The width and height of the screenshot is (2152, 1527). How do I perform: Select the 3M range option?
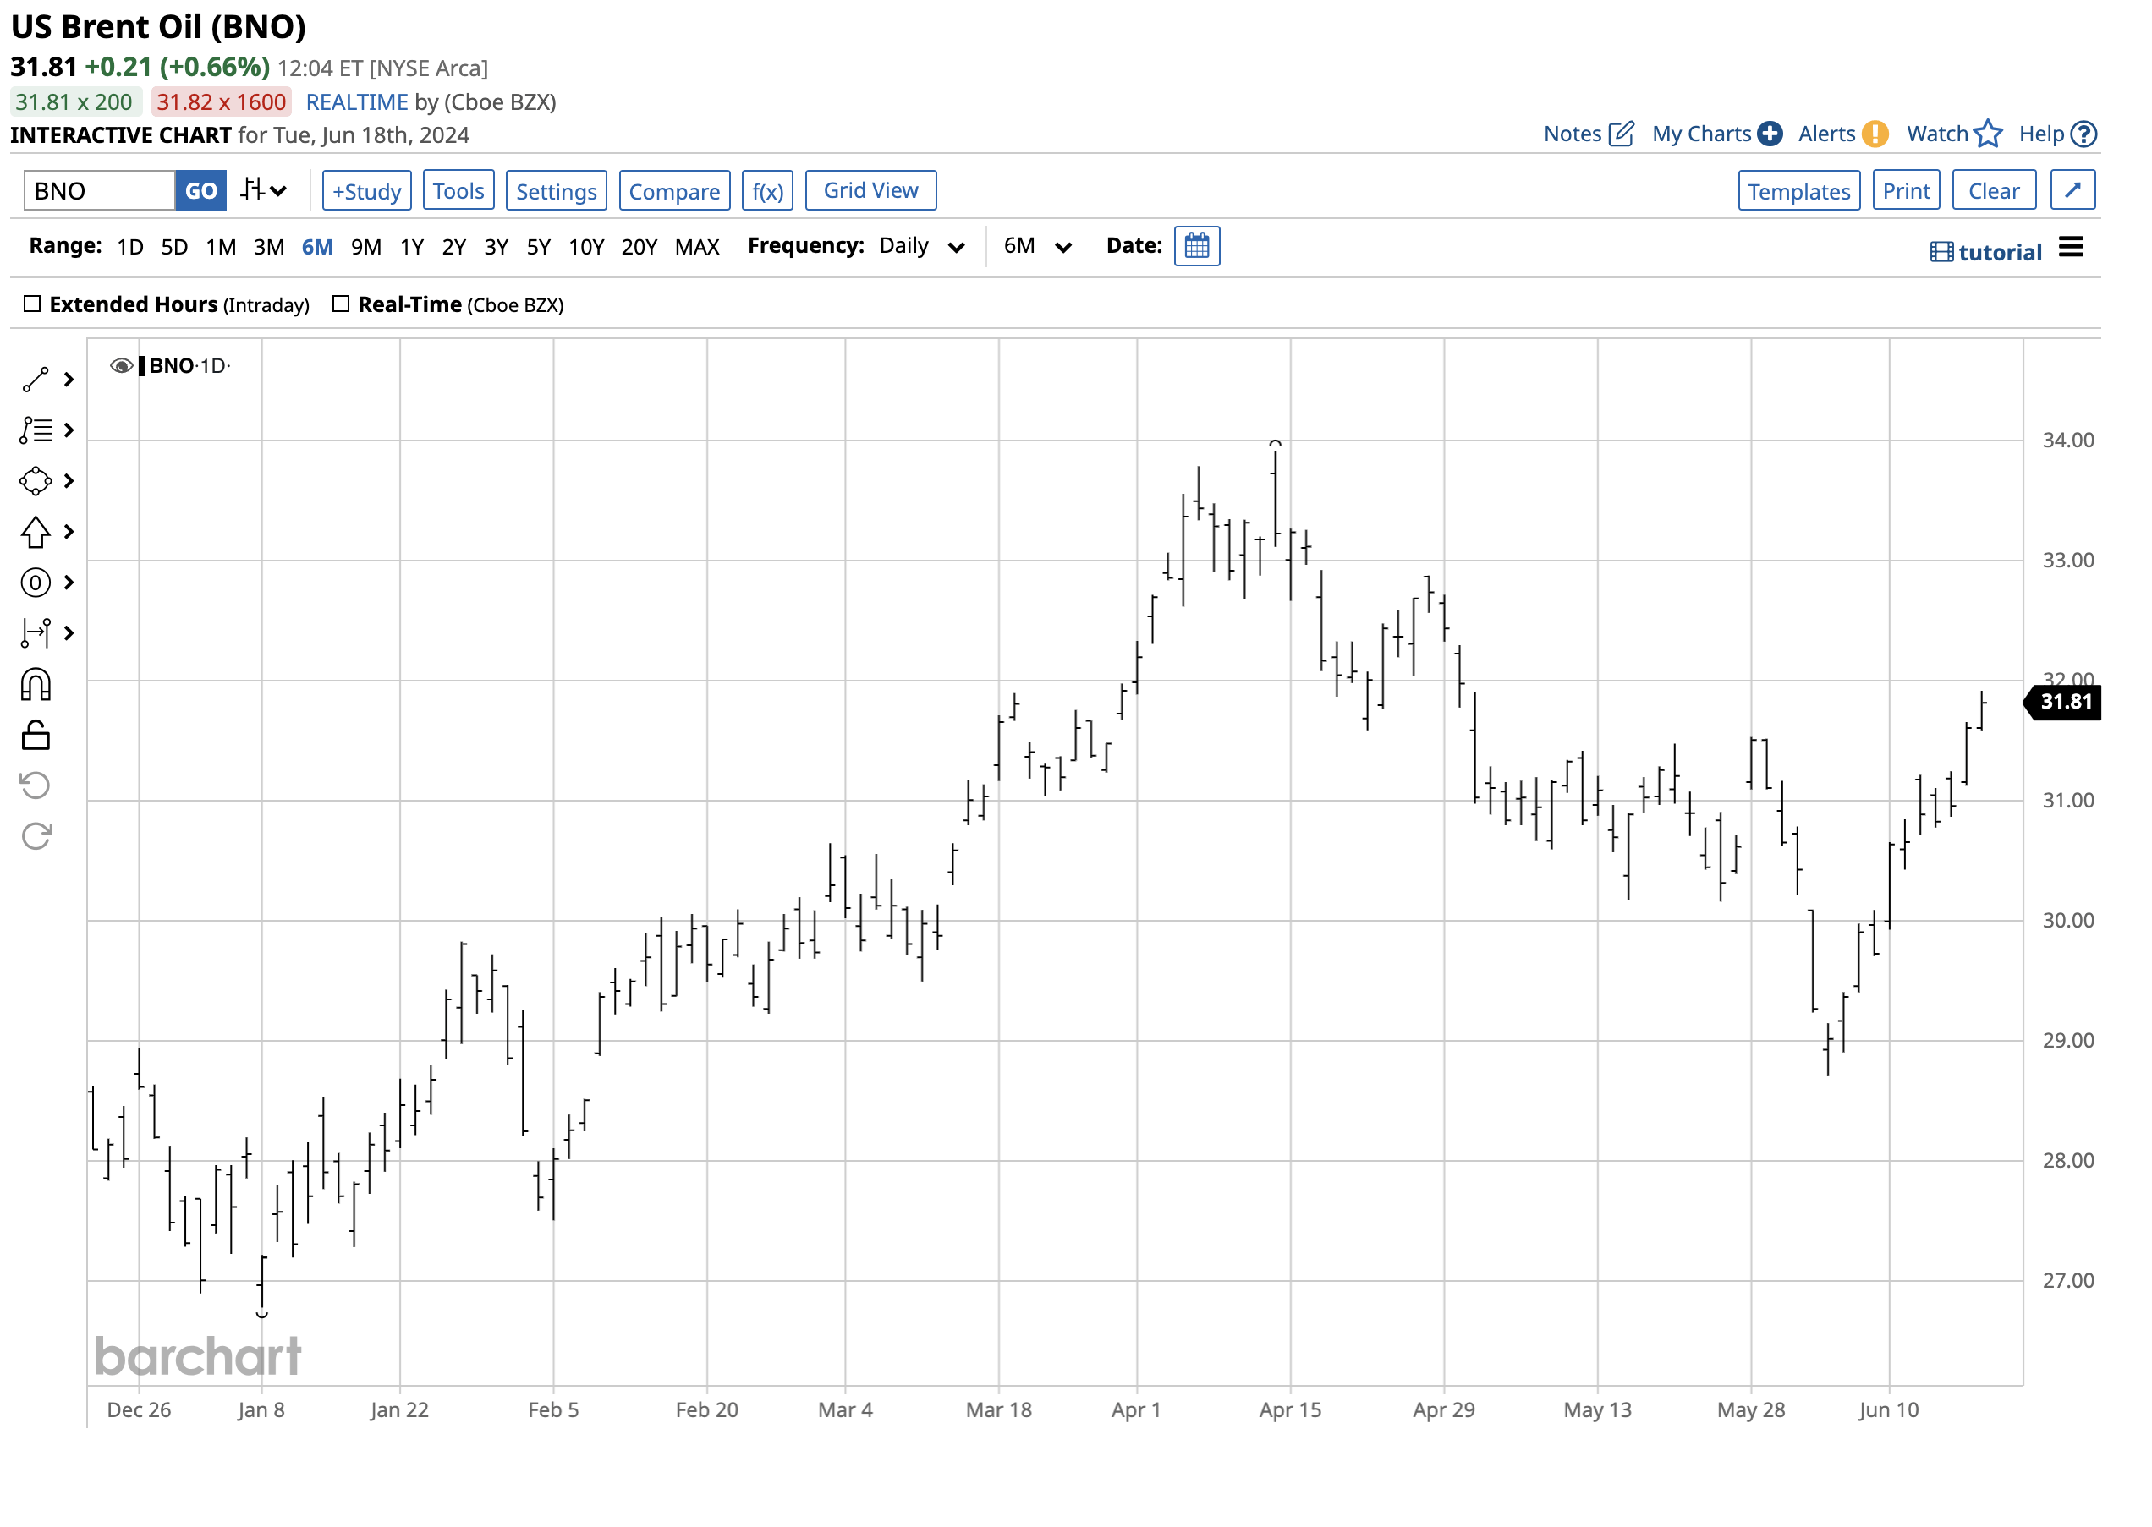pyautogui.click(x=268, y=247)
